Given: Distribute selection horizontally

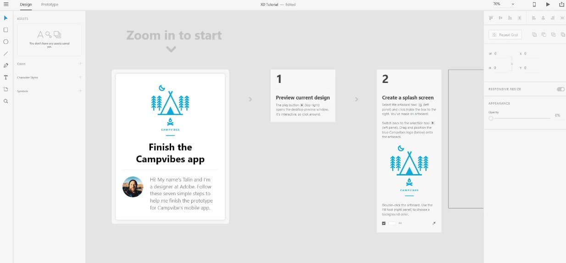Looking at the screenshot, I should (562, 18).
